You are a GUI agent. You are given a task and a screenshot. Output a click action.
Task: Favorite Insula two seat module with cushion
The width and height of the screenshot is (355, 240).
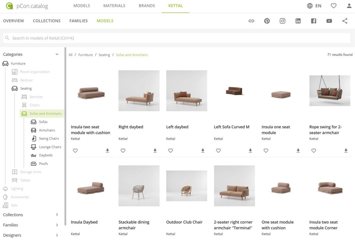pyautogui.click(x=75, y=151)
